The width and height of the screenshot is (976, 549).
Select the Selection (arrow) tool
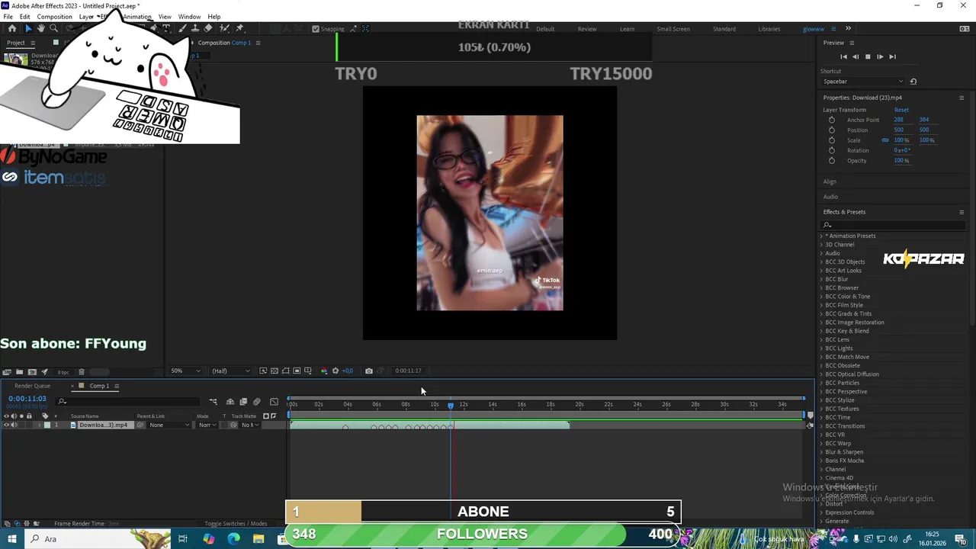pyautogui.click(x=29, y=28)
